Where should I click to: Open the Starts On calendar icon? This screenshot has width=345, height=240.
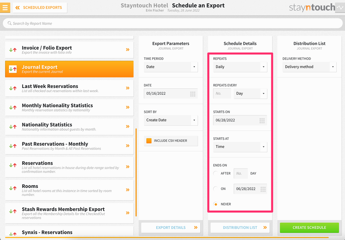coord(262,121)
